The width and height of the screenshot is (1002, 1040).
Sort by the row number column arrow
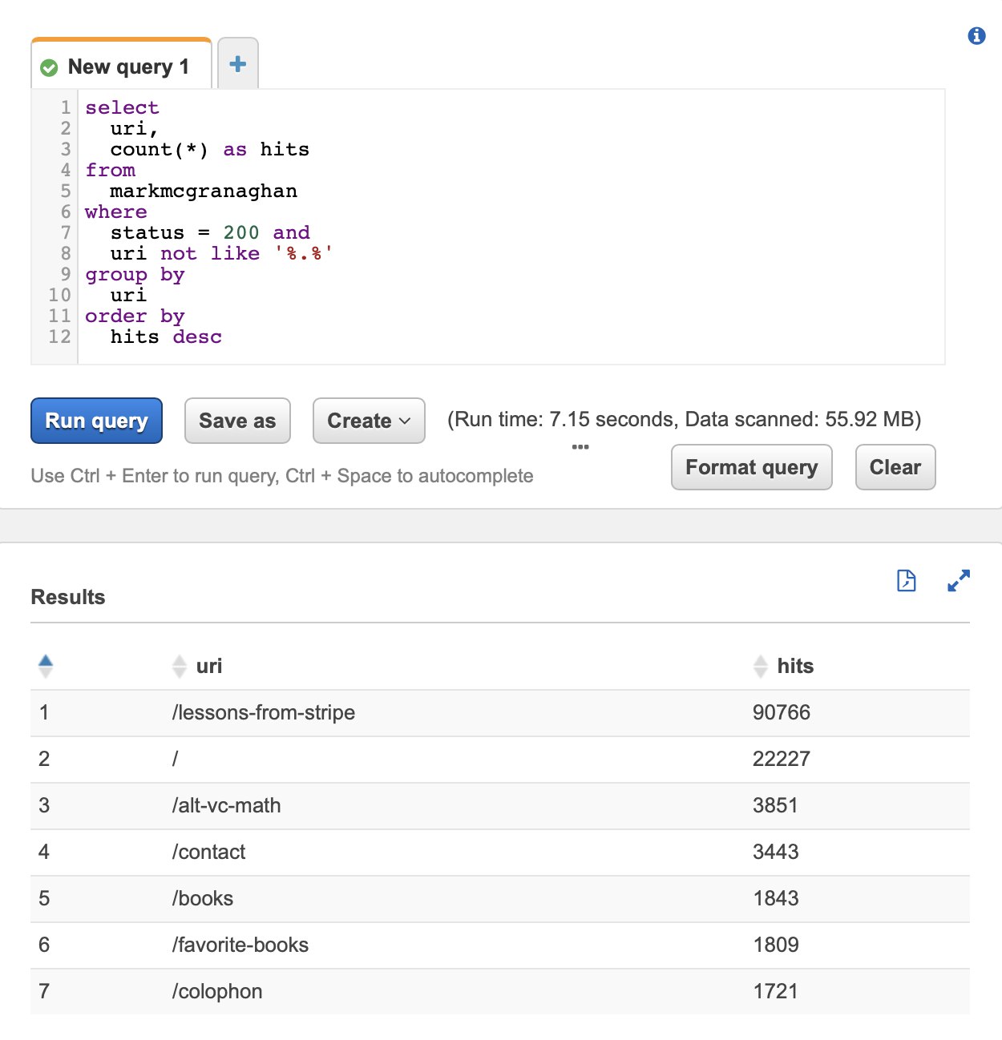coord(46,665)
